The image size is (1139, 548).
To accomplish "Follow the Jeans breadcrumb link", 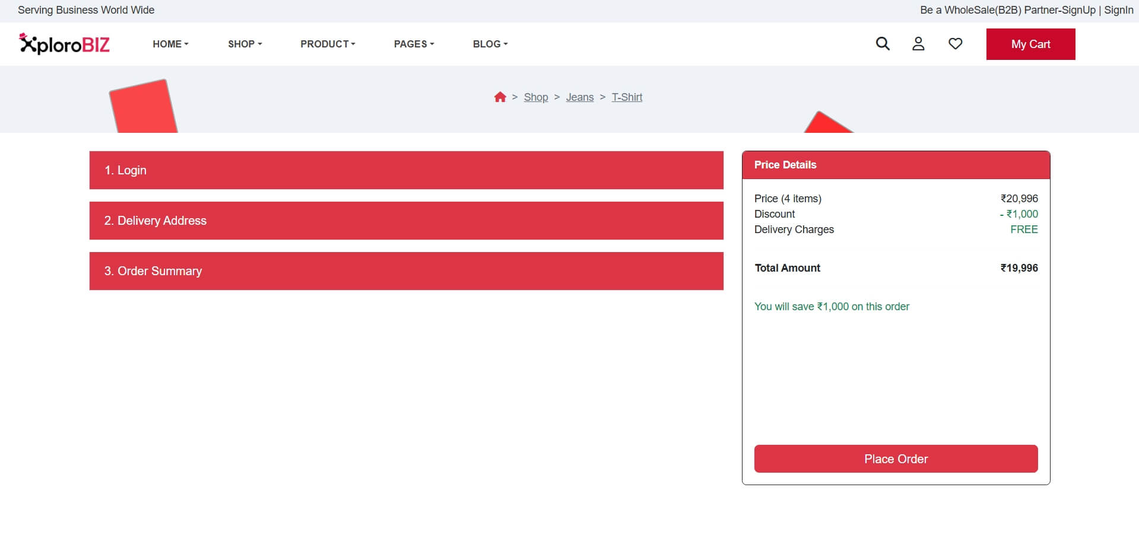I will 579,97.
